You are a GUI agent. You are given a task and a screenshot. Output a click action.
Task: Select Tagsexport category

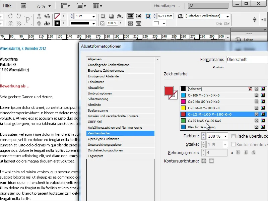pos(121,156)
